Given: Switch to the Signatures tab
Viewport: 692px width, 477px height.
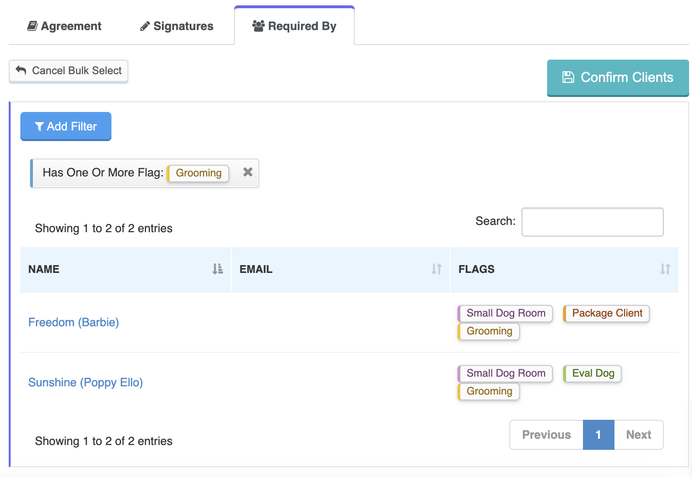Looking at the screenshot, I should [176, 26].
